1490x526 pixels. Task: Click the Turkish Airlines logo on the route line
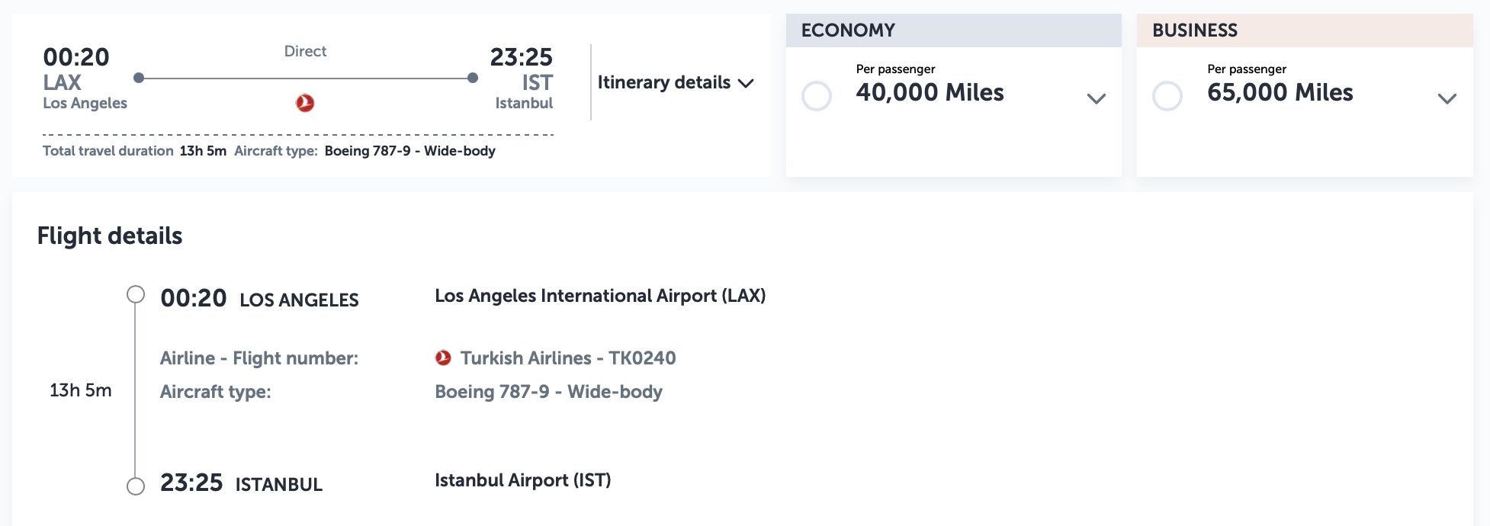pos(304,101)
